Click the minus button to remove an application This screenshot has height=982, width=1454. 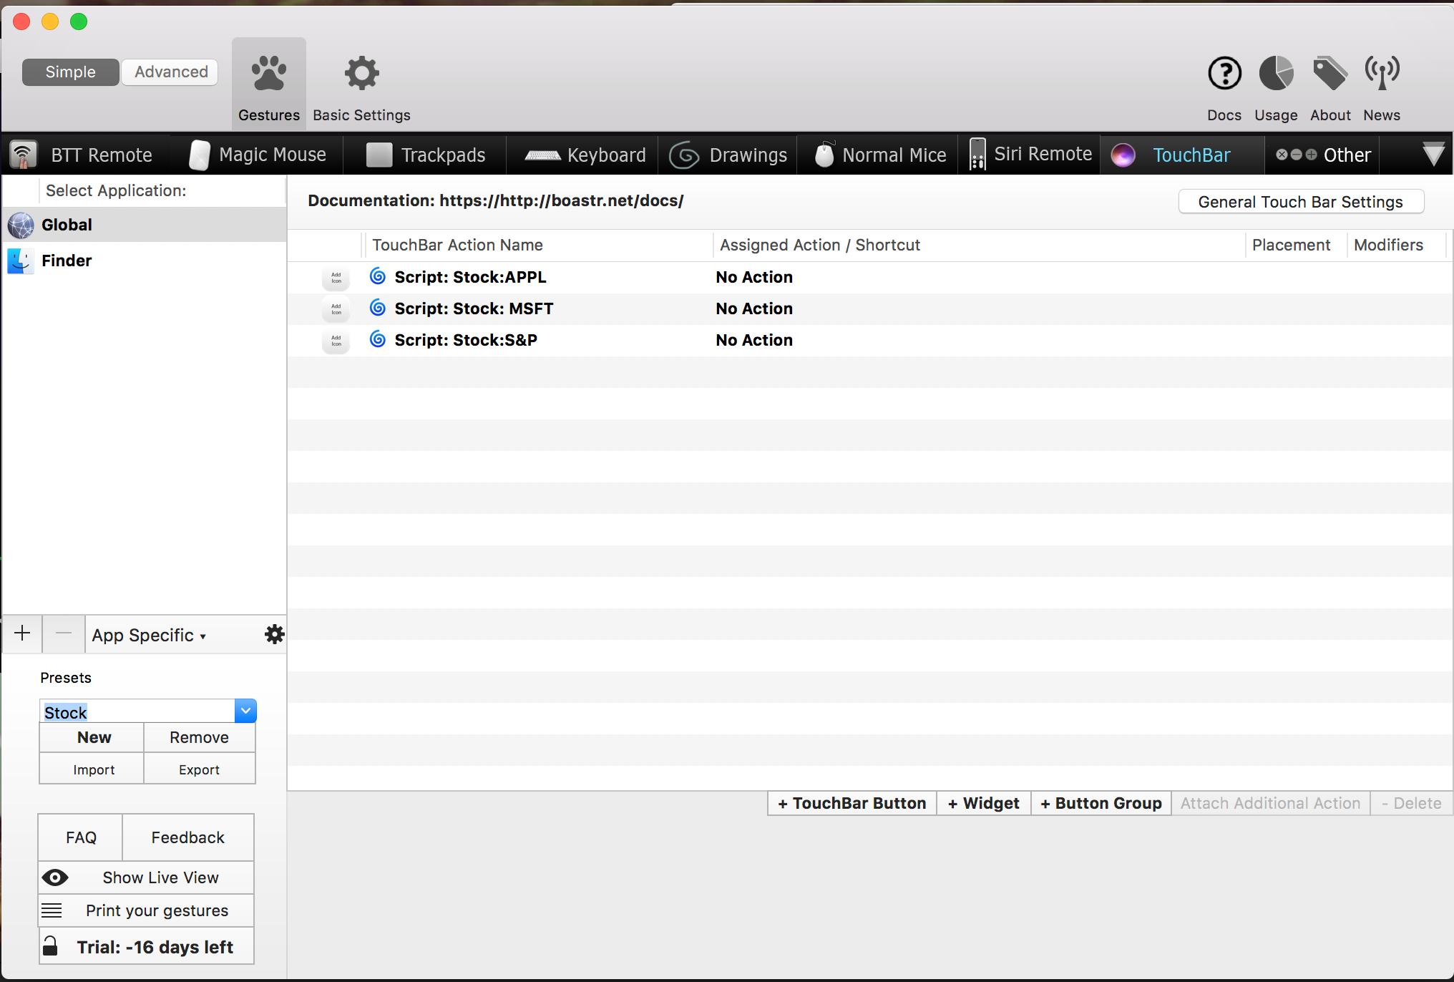(64, 633)
